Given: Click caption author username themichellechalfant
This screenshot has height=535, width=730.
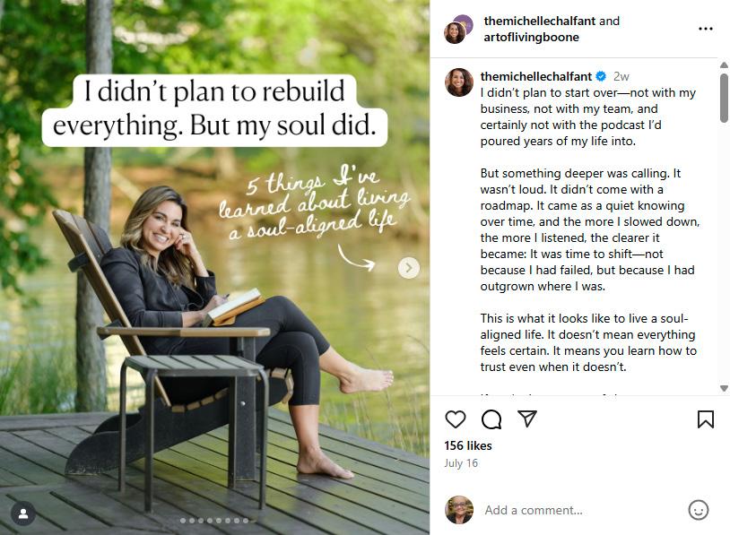Looking at the screenshot, I should point(537,77).
